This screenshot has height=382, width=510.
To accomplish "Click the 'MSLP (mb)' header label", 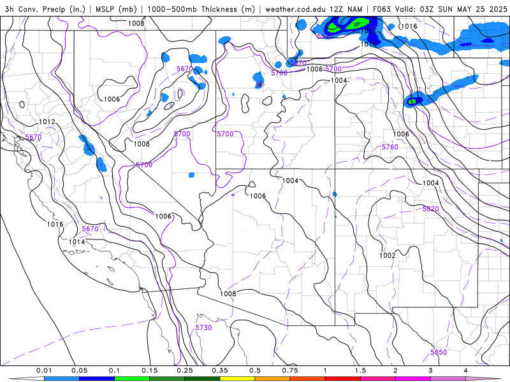I will tap(116, 9).
